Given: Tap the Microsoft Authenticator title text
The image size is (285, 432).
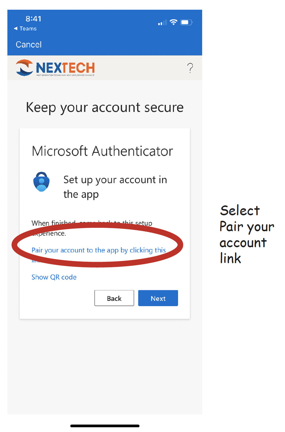Looking at the screenshot, I should [x=102, y=151].
